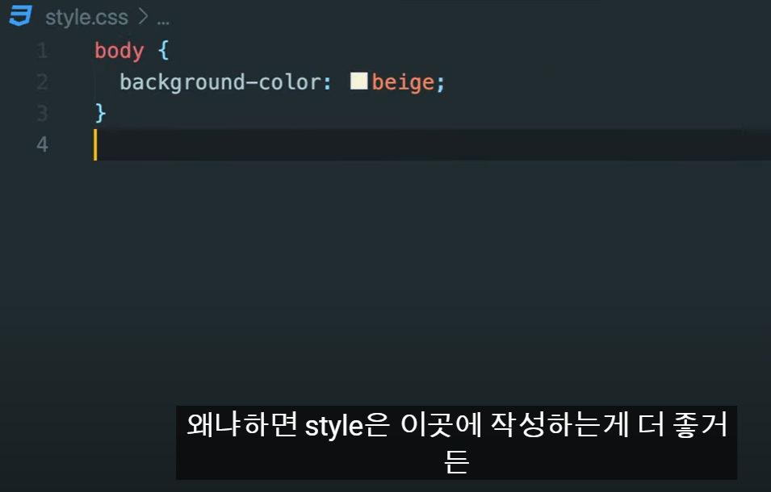
Task: Select style.css in the breadcrumb
Action: (86, 18)
